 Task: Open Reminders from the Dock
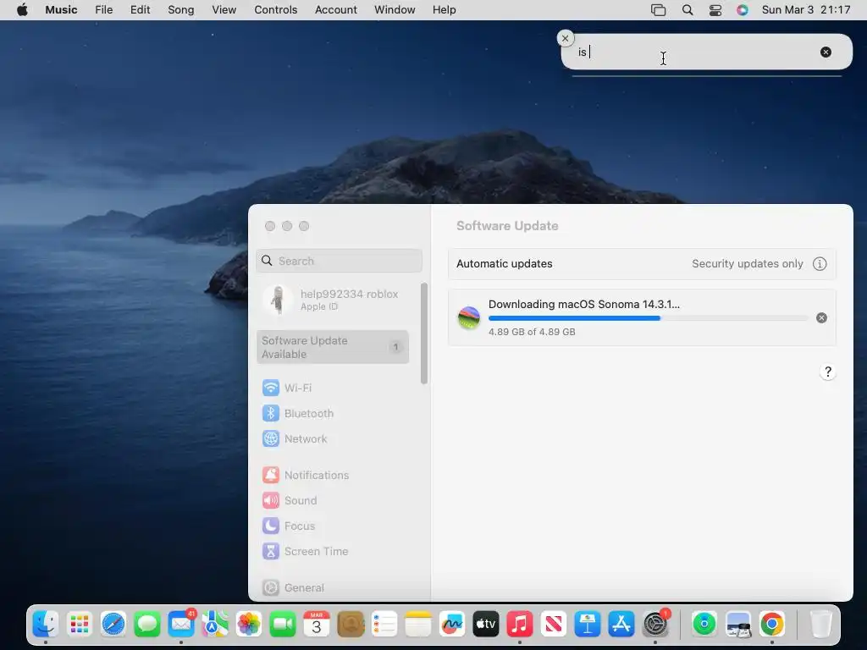pyautogui.click(x=384, y=624)
